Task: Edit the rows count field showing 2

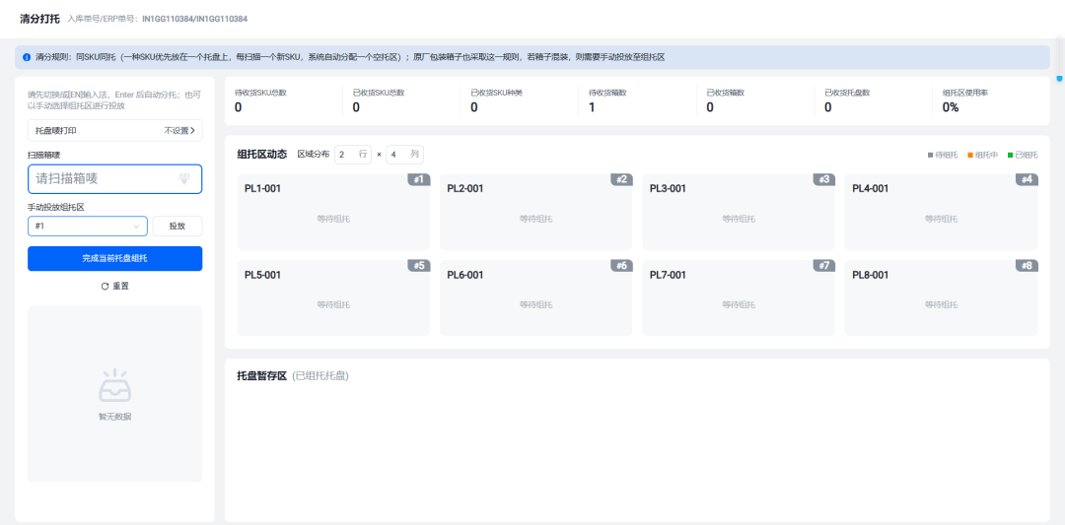Action: (x=352, y=155)
